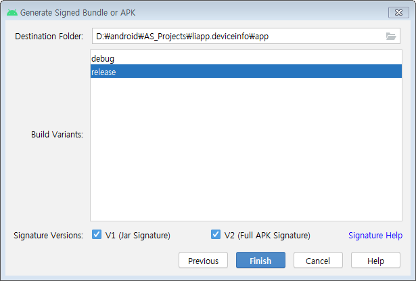This screenshot has height=281, width=416.
Task: Focus the Destination Folder path field
Action: click(246, 36)
